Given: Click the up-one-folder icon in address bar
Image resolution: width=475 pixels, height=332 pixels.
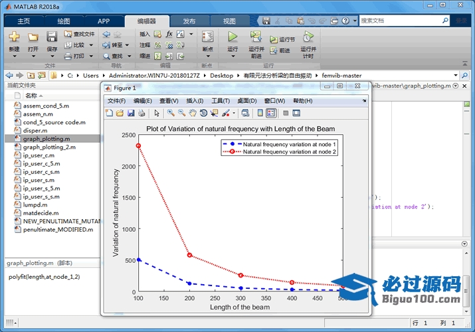Looking at the screenshot, I should click(31, 75).
